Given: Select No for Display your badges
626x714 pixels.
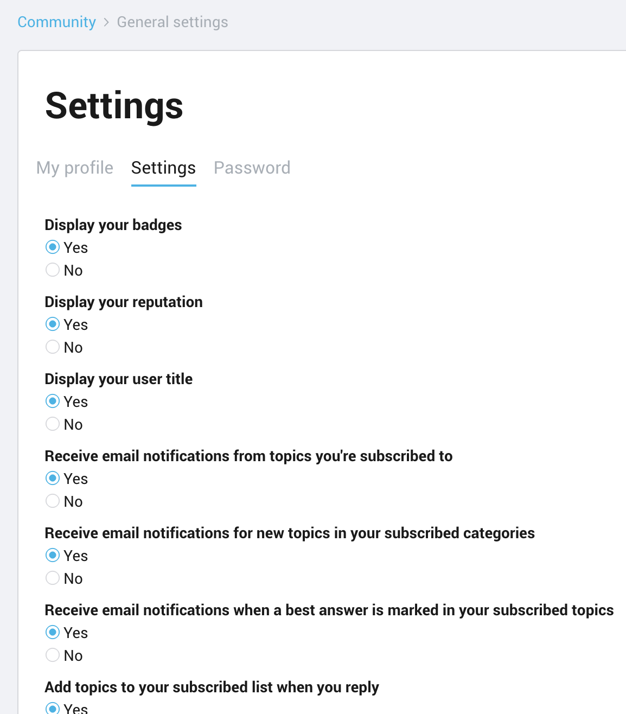Looking at the screenshot, I should pos(53,270).
